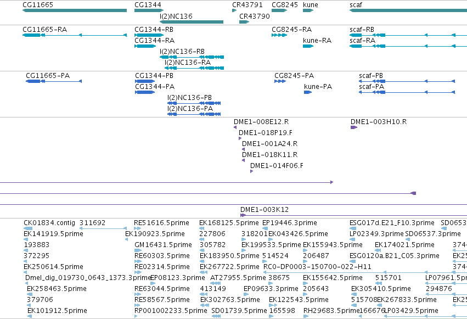Click the kune-RA transcript label
This screenshot has width=467, height=319.
tap(317, 41)
